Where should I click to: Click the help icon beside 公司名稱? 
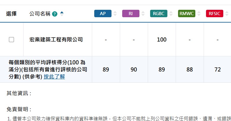(54, 14)
